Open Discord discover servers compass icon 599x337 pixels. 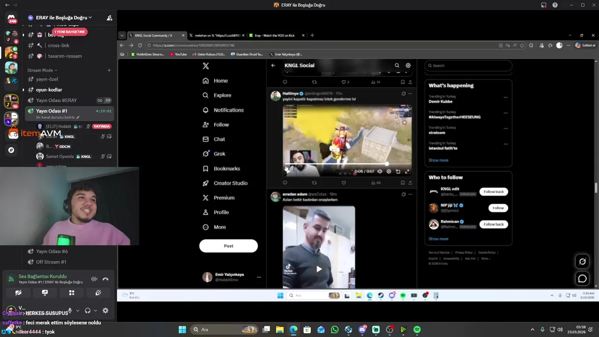click(11, 150)
